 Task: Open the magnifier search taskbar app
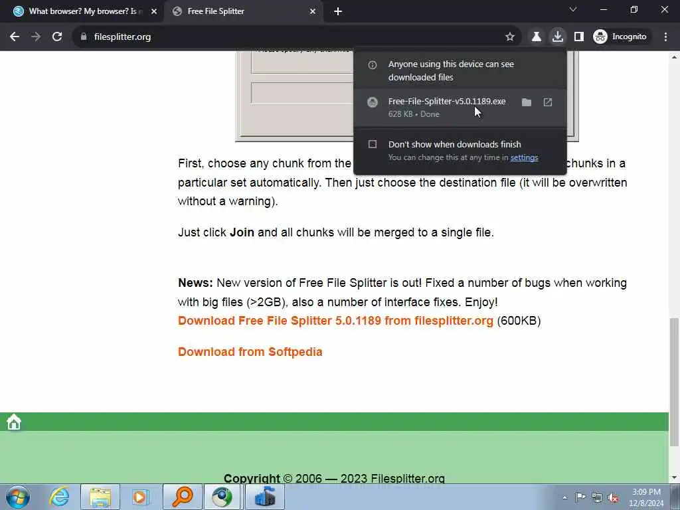(183, 497)
